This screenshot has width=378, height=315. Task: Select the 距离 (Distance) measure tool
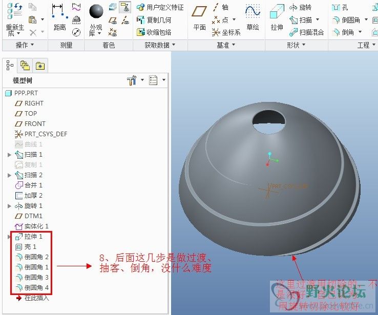(59, 17)
